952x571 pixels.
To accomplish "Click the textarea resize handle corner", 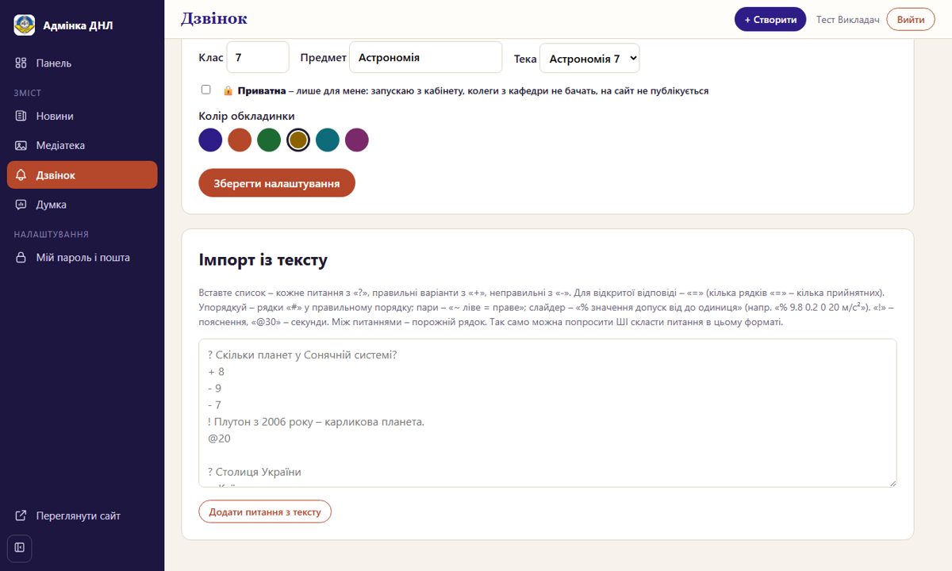I will click(x=892, y=482).
